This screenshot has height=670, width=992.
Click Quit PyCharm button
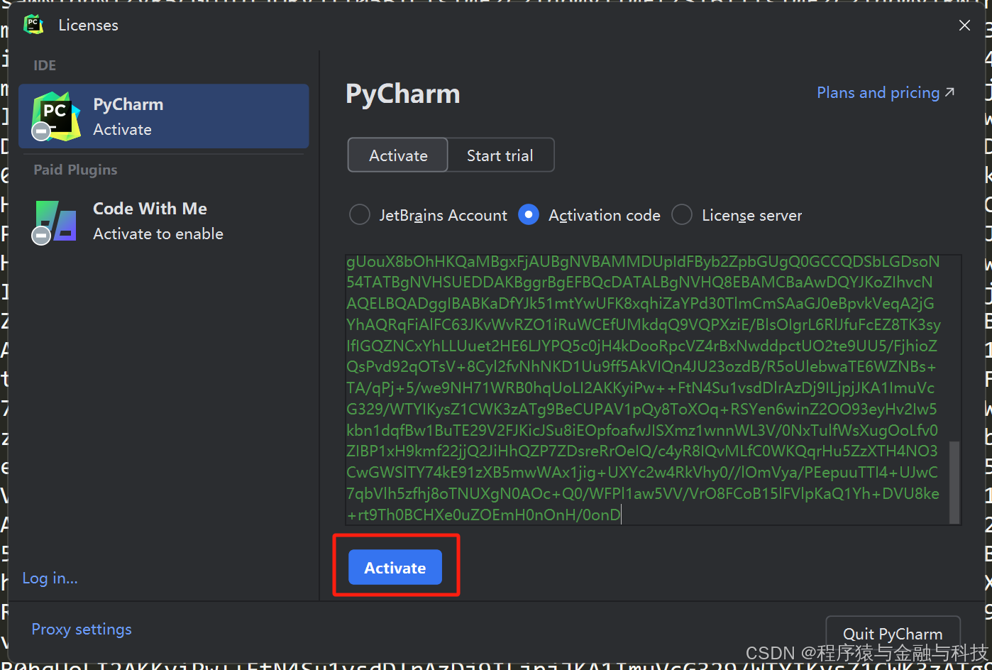(893, 633)
